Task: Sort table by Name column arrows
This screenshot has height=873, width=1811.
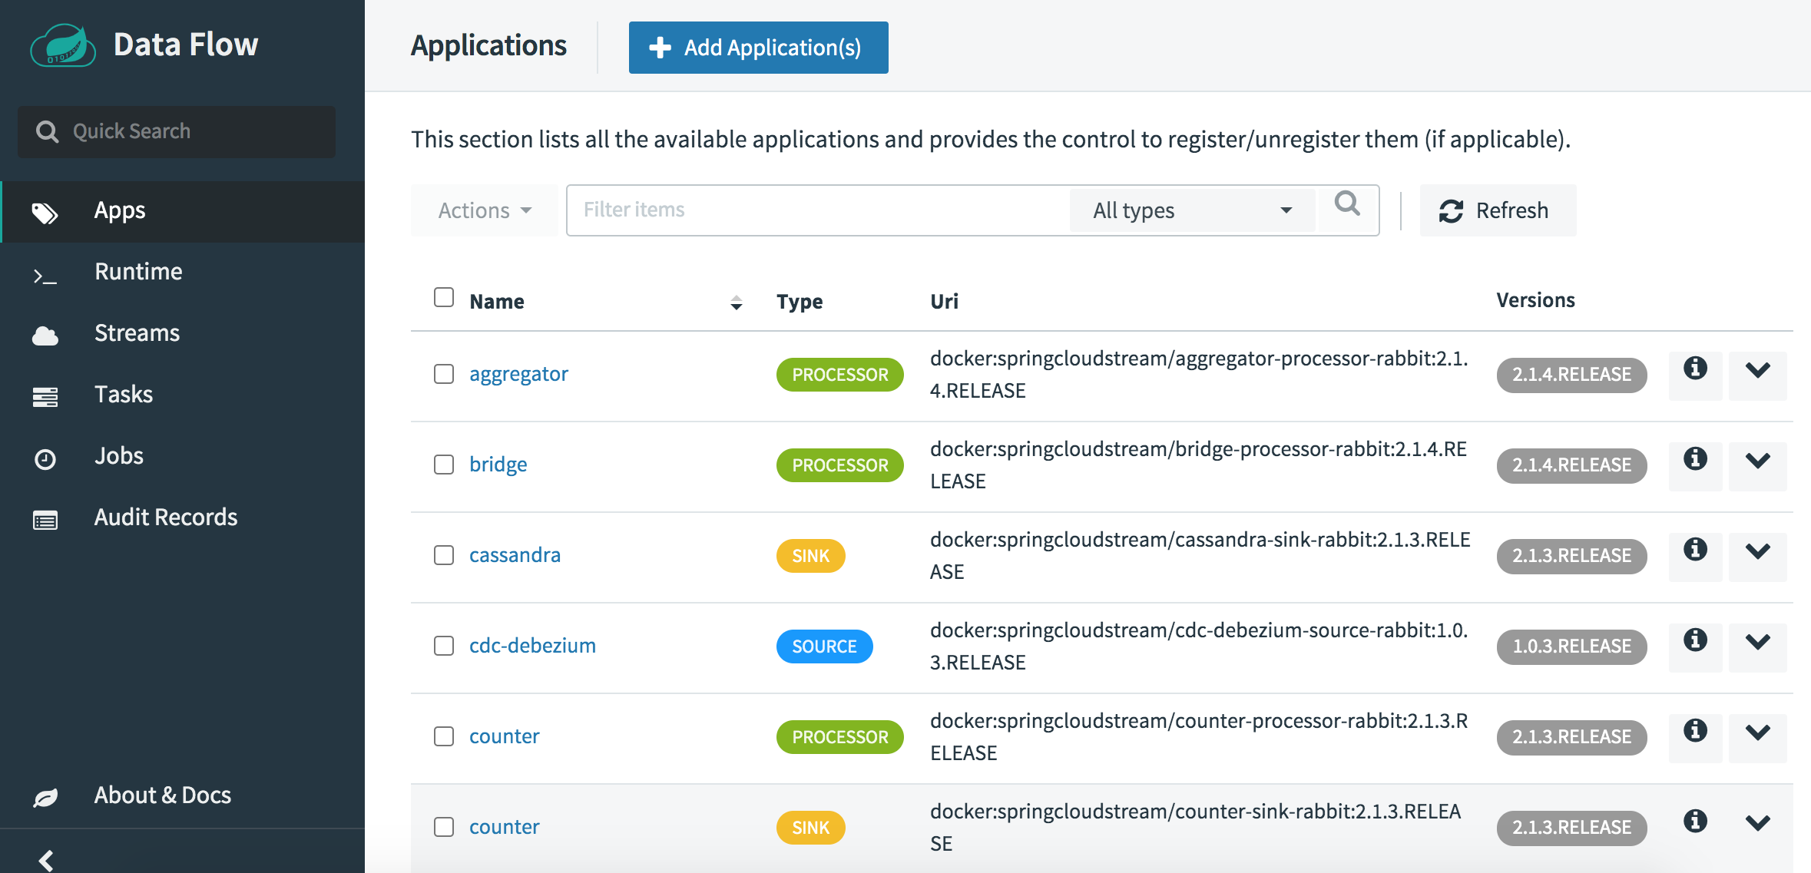Action: click(736, 303)
